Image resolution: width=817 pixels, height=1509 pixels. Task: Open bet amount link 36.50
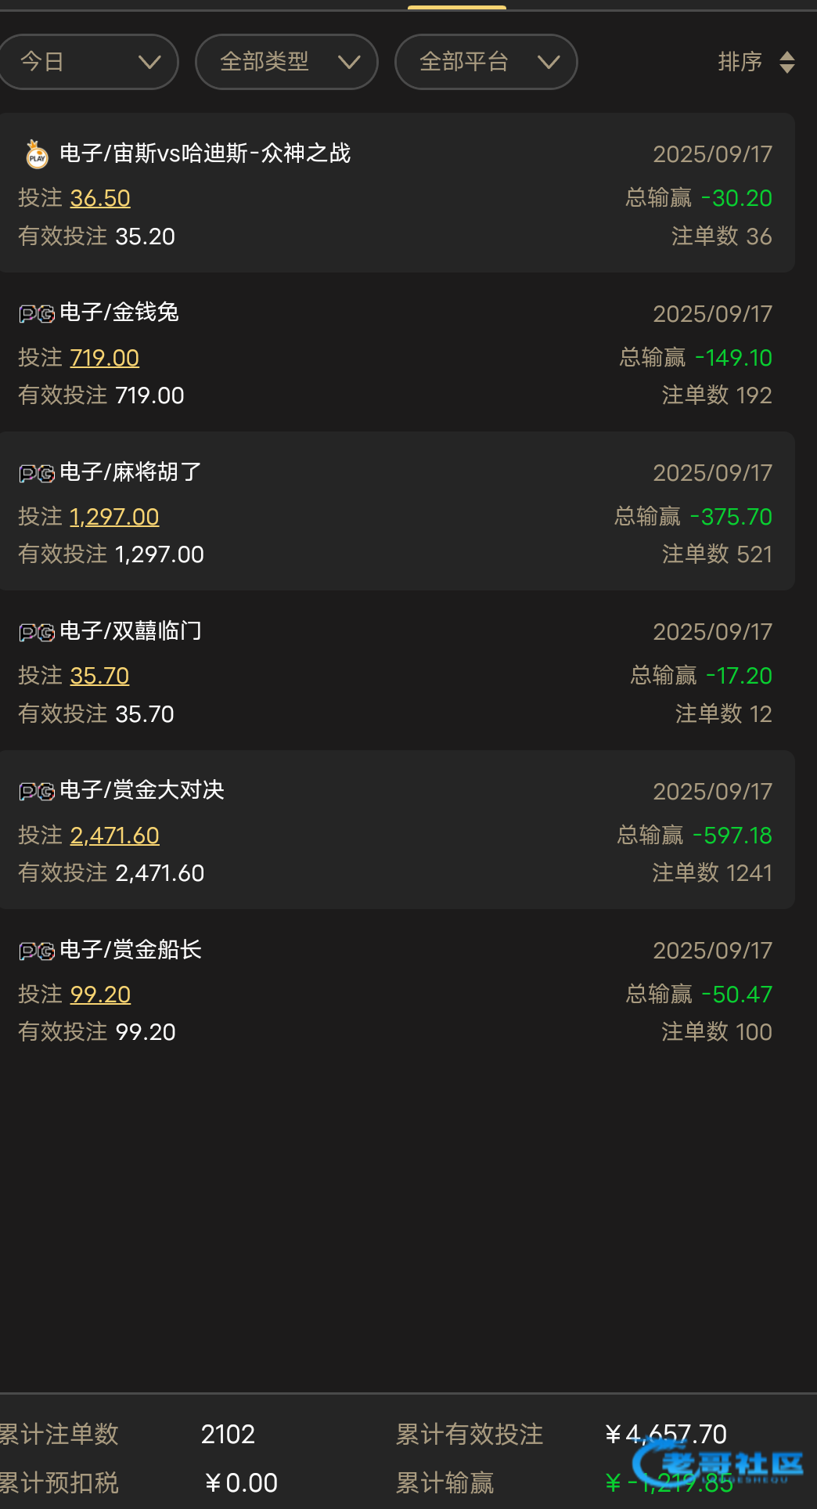click(x=100, y=198)
